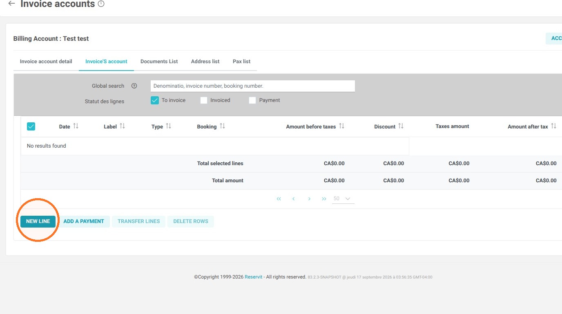
Task: Go to next page of results
Action: click(309, 199)
